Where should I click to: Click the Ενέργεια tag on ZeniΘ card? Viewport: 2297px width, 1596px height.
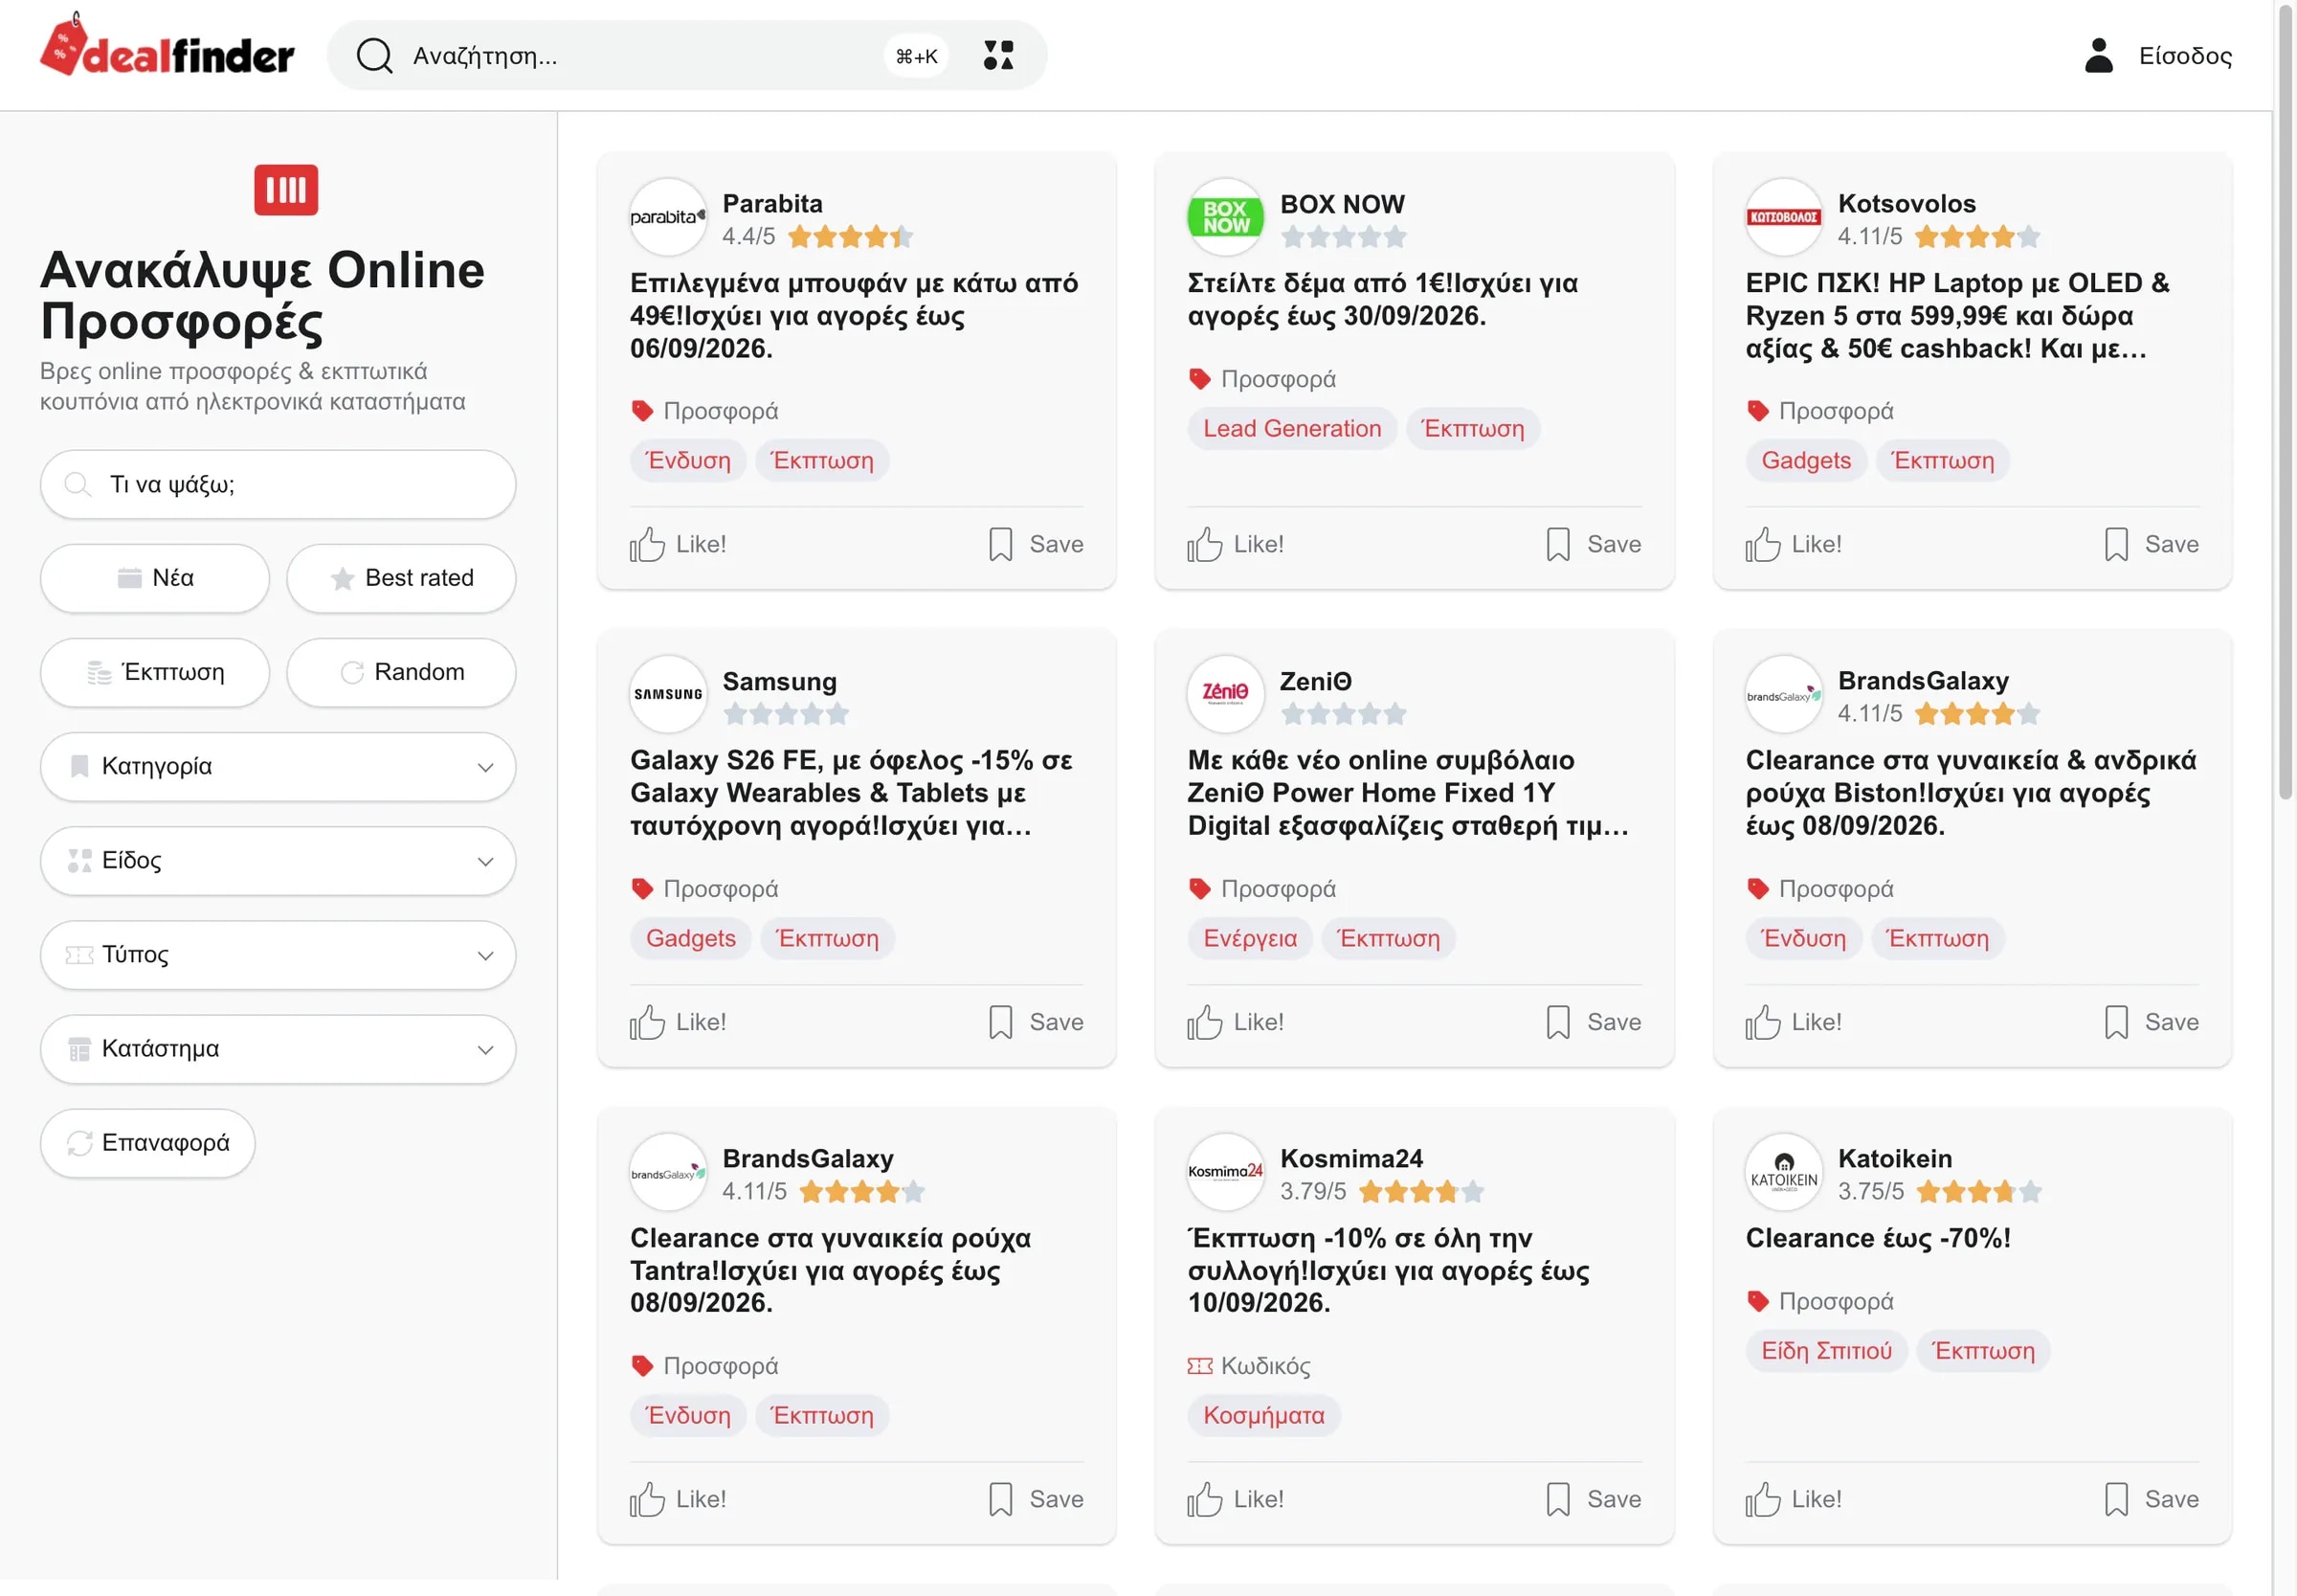click(1249, 939)
